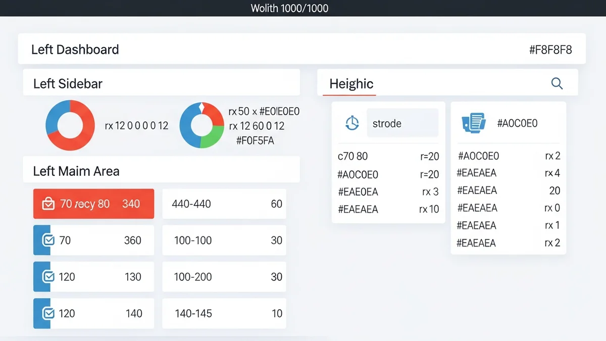Viewport: 606px width, 341px height.
Task: Click the clock icon beside strode
Action: [352, 123]
